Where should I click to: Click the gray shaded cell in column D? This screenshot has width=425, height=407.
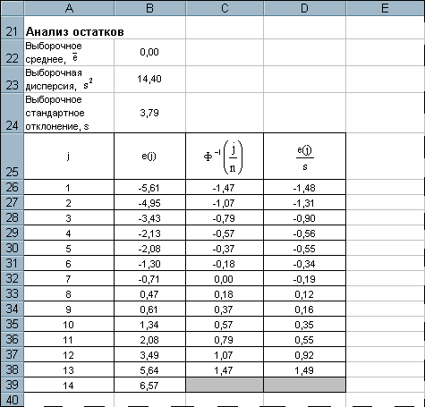point(304,385)
